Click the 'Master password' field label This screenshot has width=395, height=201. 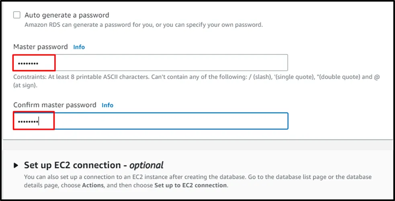[x=41, y=47]
